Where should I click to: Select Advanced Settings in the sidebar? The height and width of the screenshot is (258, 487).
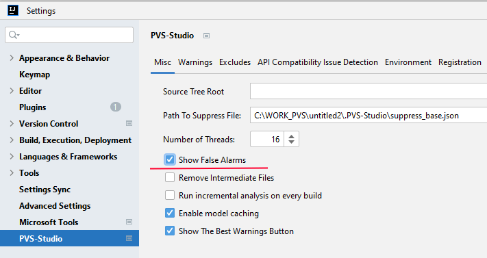click(x=55, y=206)
